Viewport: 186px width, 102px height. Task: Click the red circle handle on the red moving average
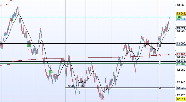click(x=160, y=55)
